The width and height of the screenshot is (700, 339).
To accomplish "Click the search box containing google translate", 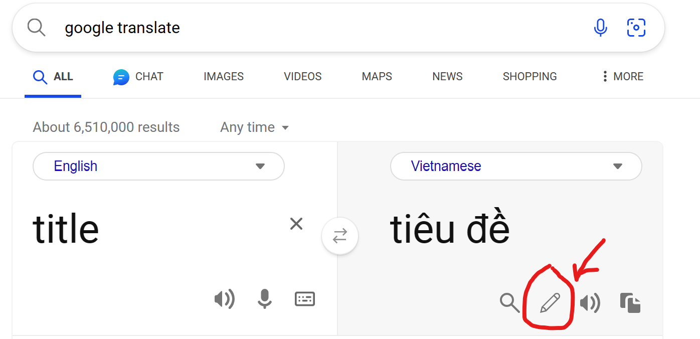I will click(x=338, y=28).
